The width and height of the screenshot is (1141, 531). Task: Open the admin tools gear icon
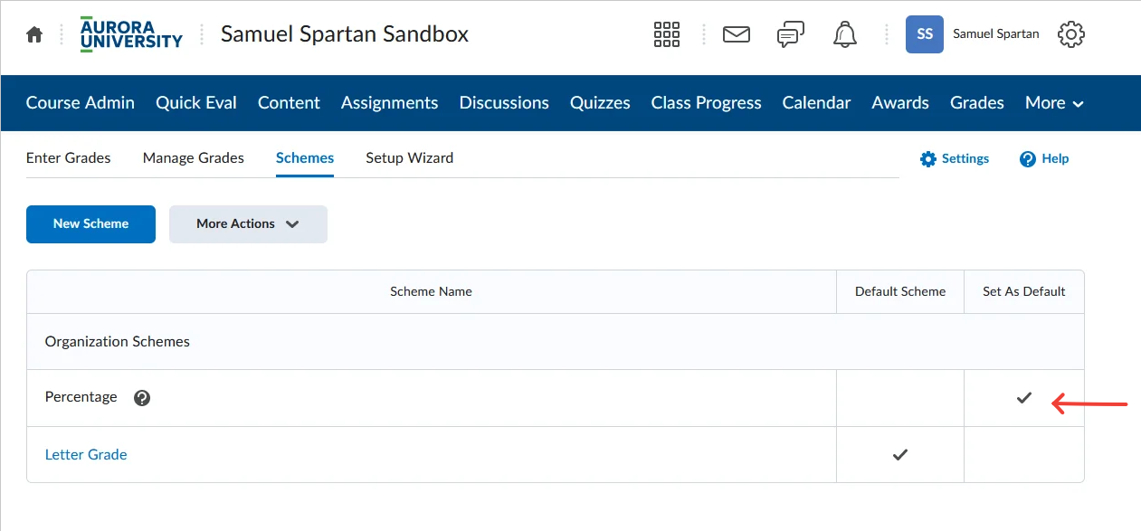pyautogui.click(x=1071, y=34)
